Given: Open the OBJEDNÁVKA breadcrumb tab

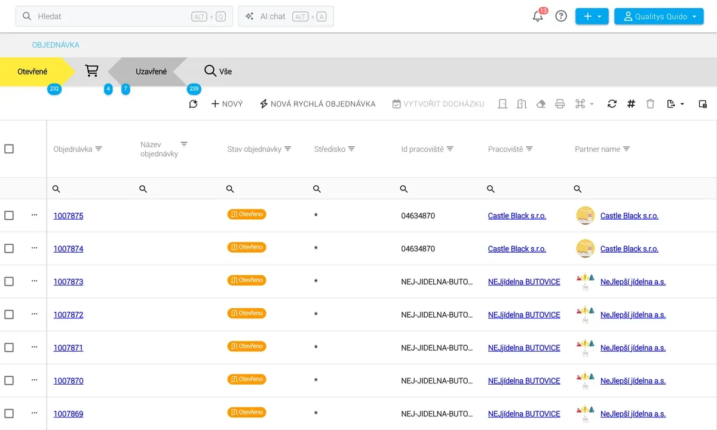Looking at the screenshot, I should (x=56, y=45).
